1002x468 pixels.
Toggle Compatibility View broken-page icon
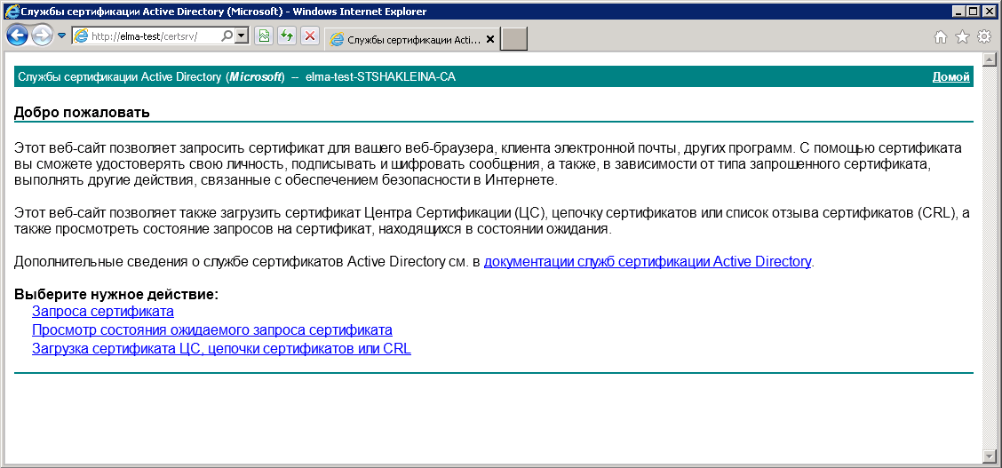[x=264, y=36]
